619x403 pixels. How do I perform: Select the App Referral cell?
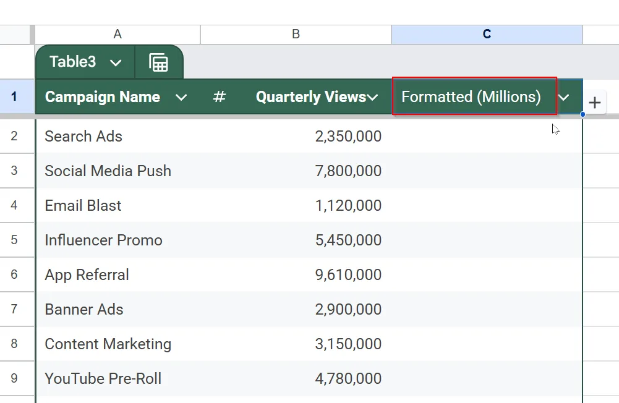(x=119, y=274)
